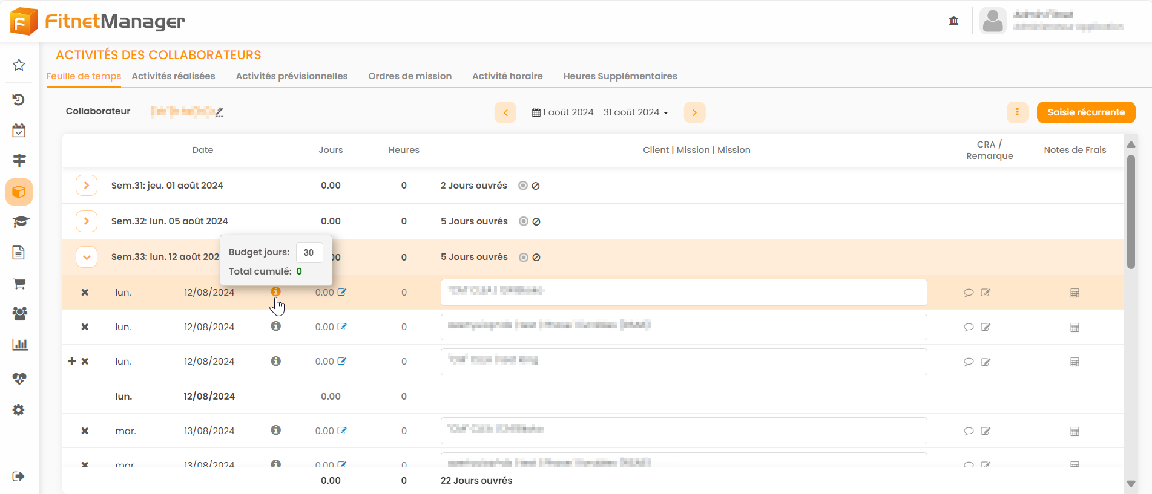Select the radio circle icon for Sem.31
1152x494 pixels.
[523, 186]
